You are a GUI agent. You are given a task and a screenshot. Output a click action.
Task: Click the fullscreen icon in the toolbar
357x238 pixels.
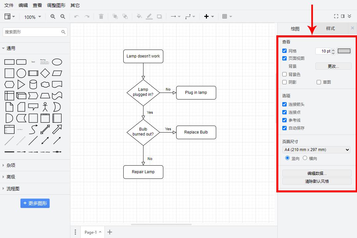[x=336, y=17]
